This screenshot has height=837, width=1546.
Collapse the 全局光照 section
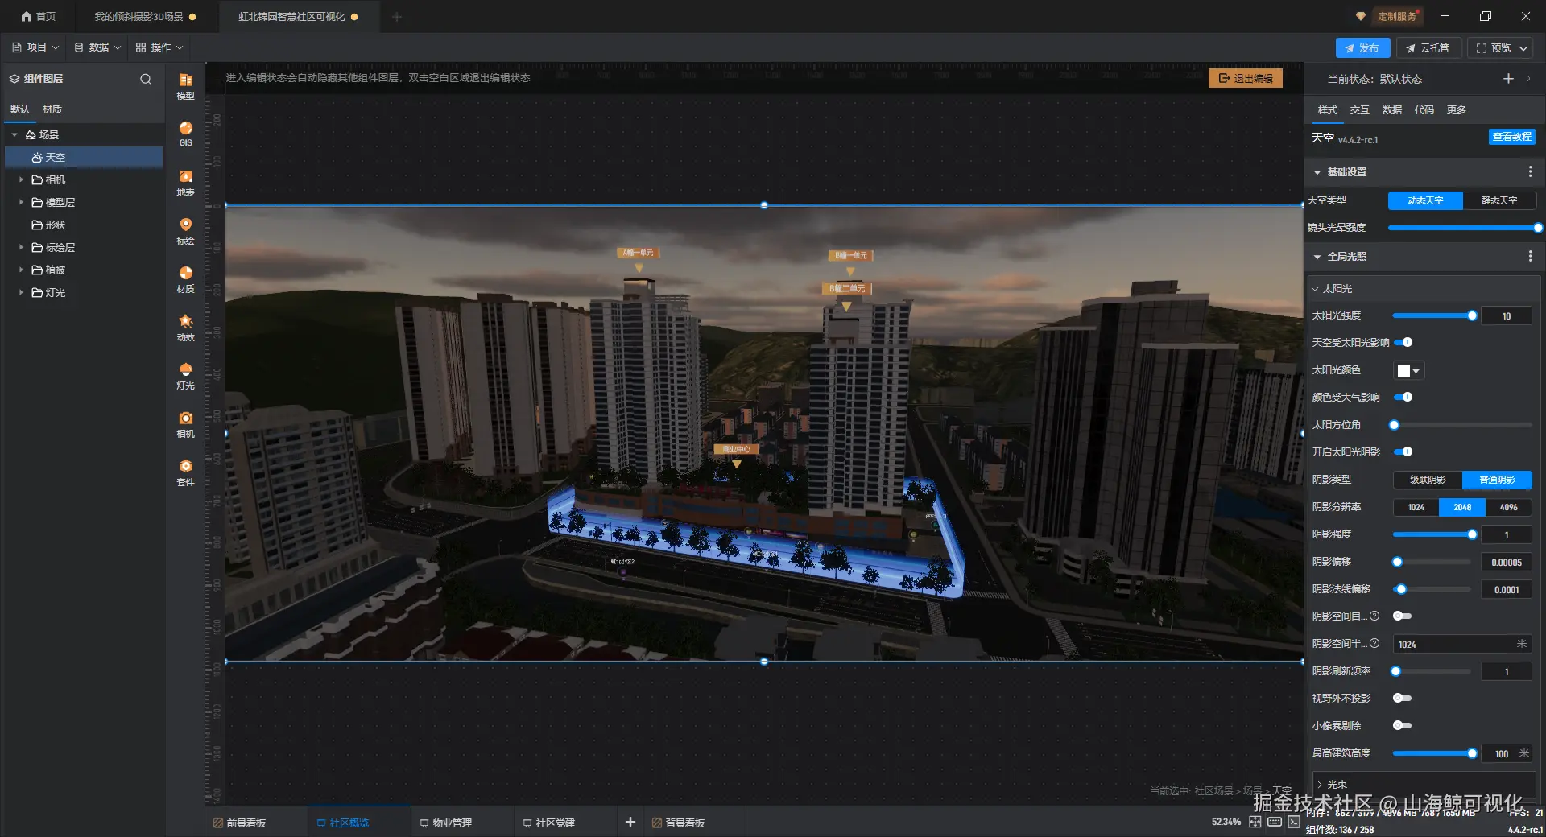point(1317,257)
